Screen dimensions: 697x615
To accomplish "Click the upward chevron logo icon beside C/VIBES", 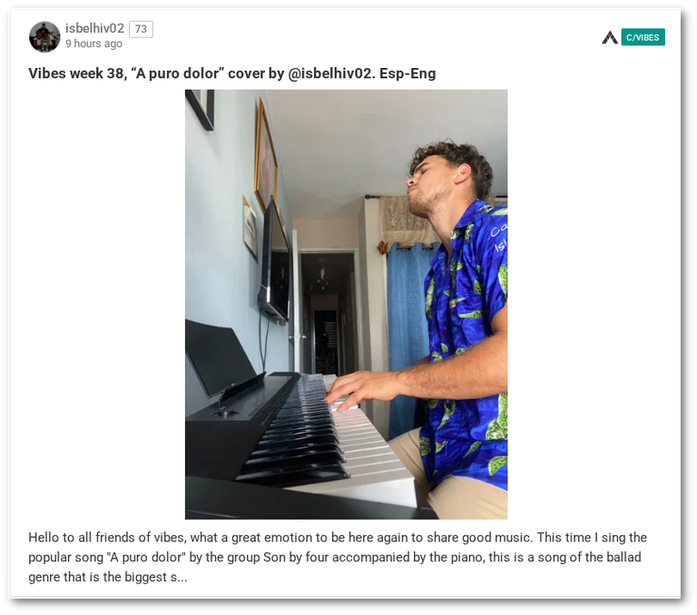I will point(610,37).
